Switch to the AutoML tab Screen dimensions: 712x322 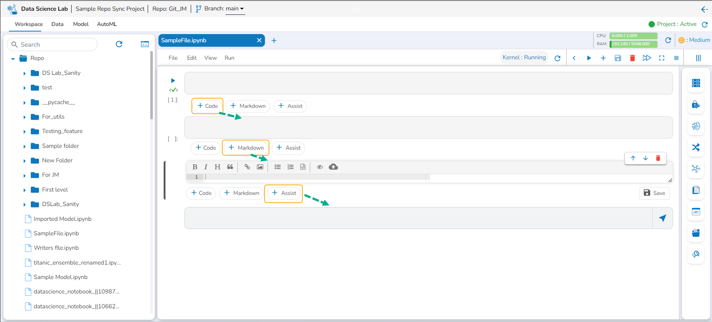click(x=107, y=24)
